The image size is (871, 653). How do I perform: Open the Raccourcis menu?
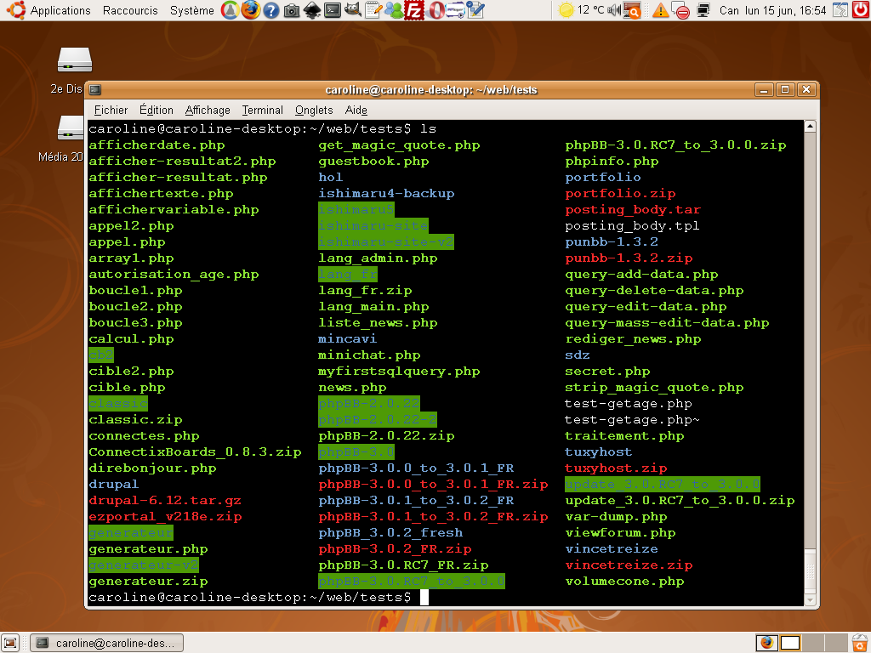coord(130,10)
